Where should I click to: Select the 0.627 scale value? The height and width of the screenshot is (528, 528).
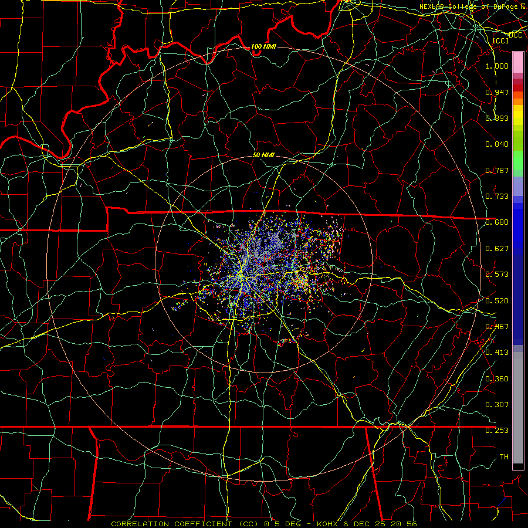(497, 248)
